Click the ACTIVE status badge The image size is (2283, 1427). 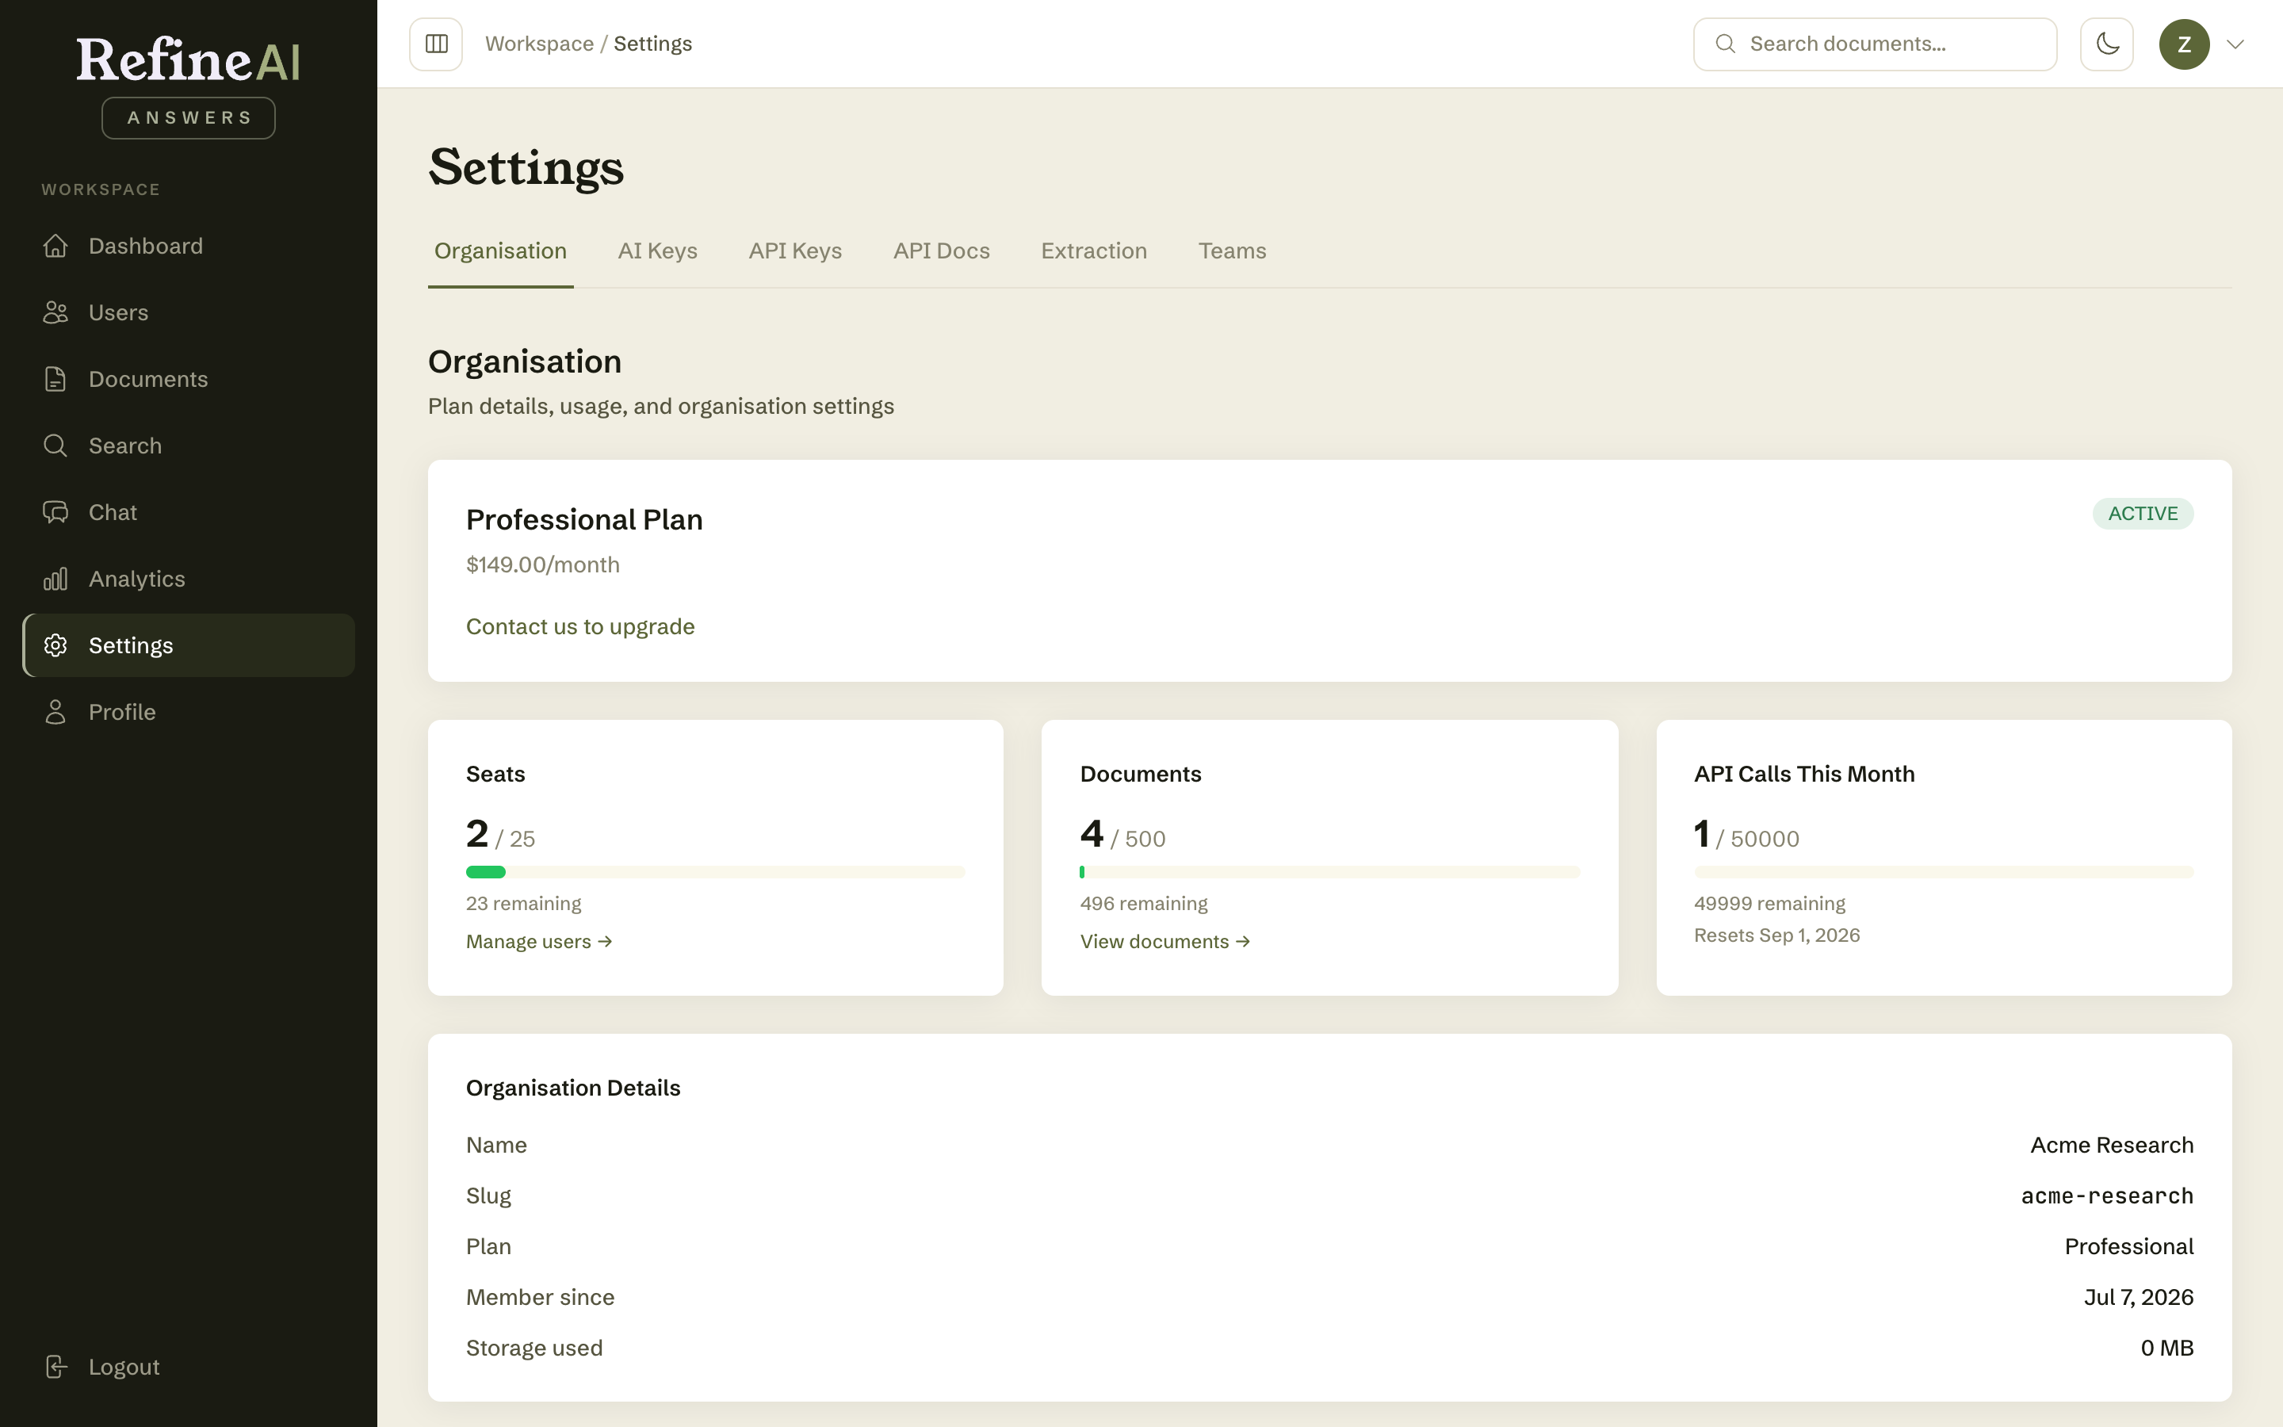point(2143,514)
